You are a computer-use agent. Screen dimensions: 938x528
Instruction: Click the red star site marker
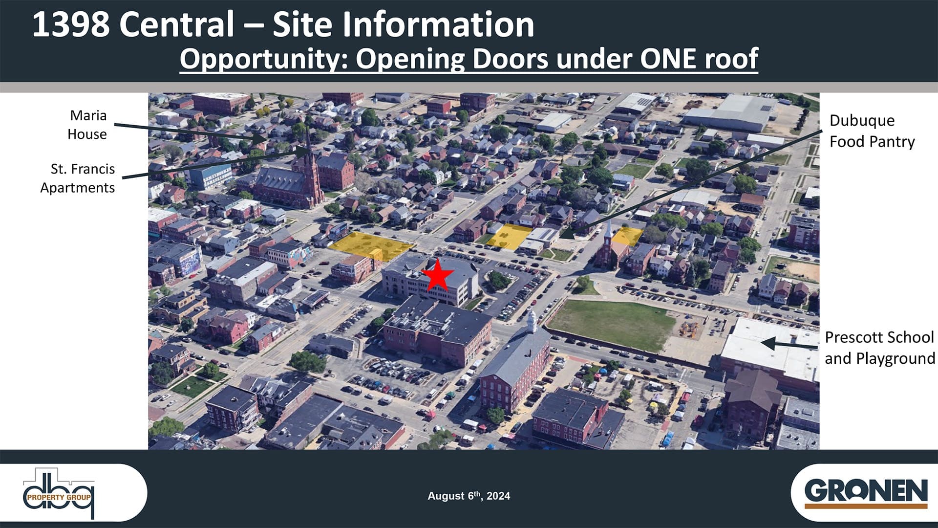point(437,275)
